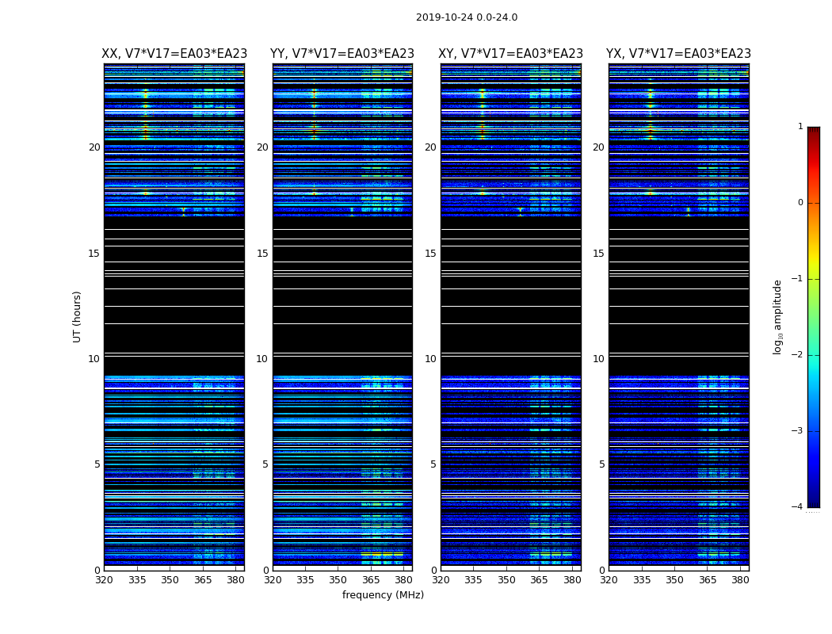
Task: Click the YY, V7*V17=EA03*EA23 panel title
Action: tap(342, 54)
